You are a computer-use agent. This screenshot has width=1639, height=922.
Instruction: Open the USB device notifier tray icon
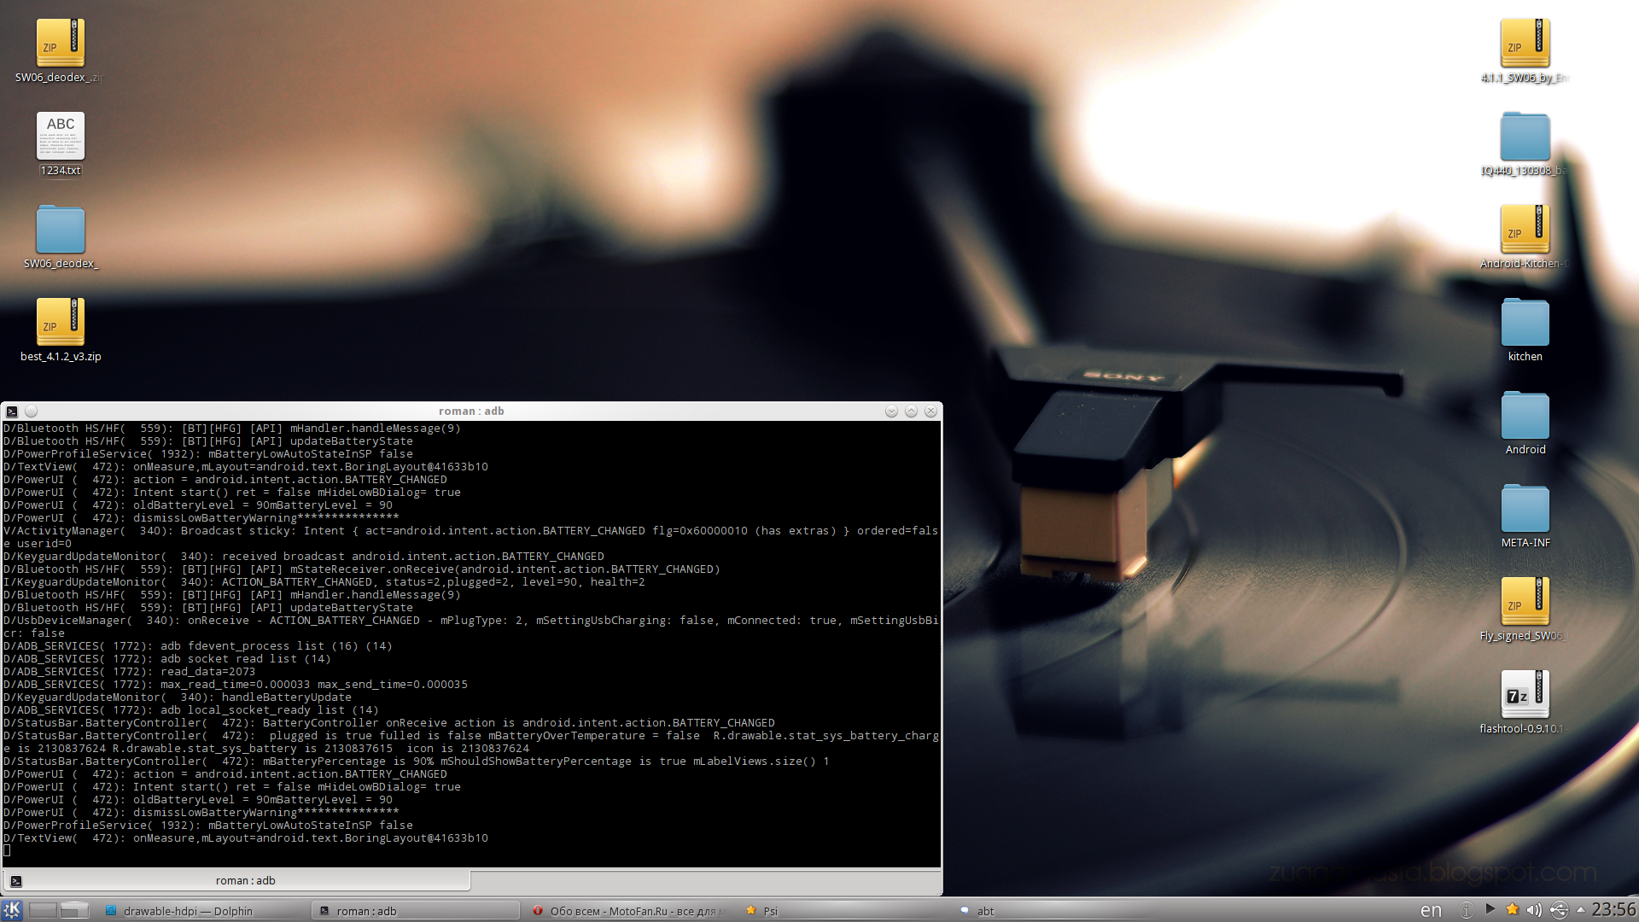(x=1559, y=910)
